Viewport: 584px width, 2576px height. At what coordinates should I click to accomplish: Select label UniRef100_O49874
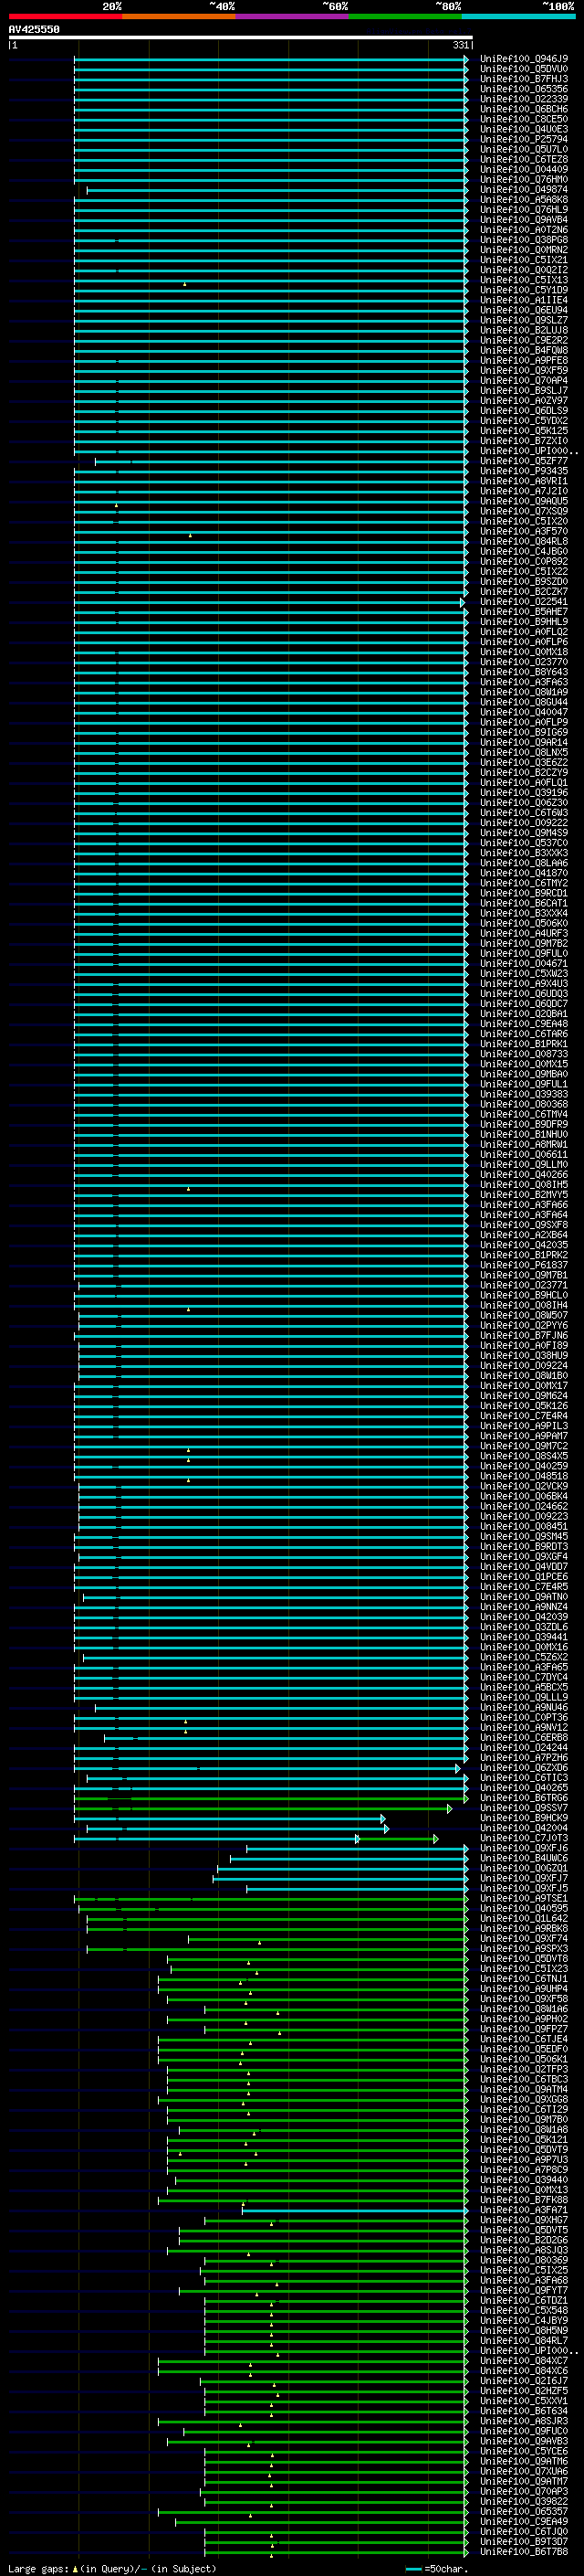[x=524, y=189]
